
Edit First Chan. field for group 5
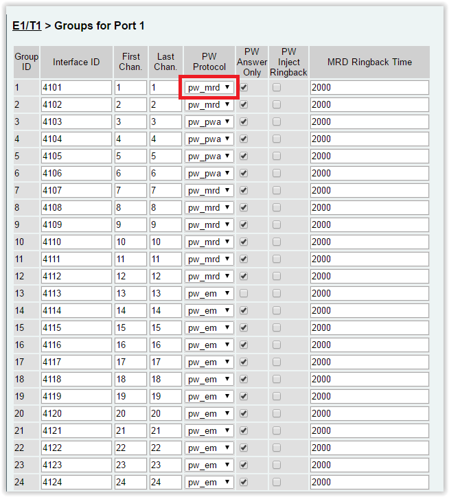(x=130, y=157)
